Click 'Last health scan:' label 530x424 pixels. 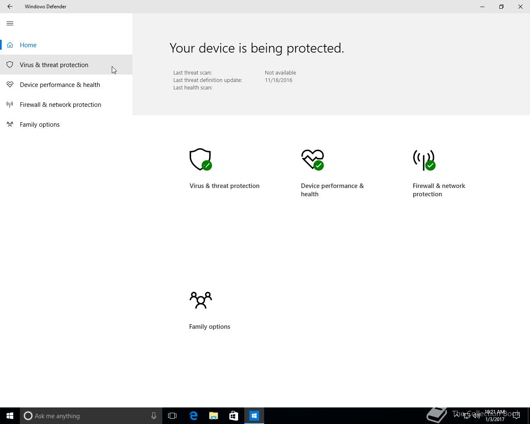pyautogui.click(x=193, y=88)
